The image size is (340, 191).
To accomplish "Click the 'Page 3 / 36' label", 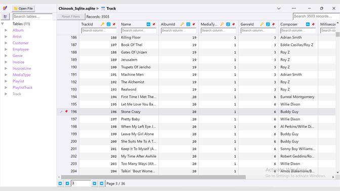I will tap(115, 183).
